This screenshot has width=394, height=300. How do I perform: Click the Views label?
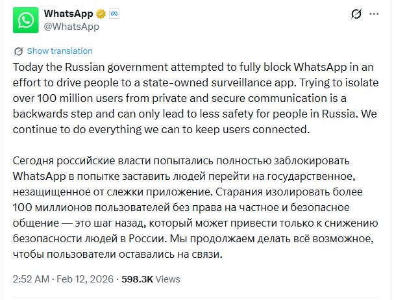[x=167, y=279]
